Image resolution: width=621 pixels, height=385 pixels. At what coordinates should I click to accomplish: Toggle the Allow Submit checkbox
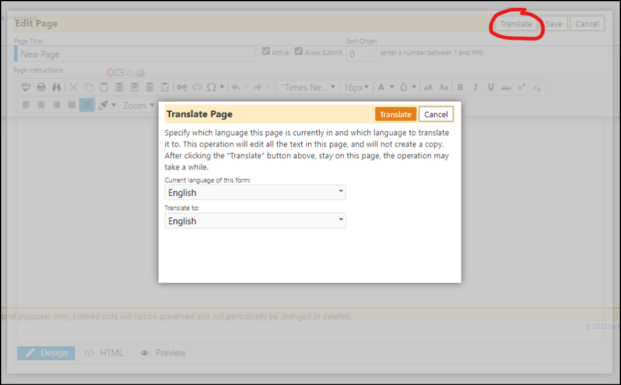click(x=298, y=51)
